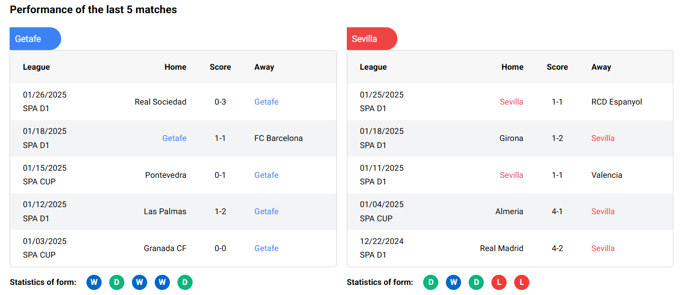
Task: Click the Pontevedra 0-1 score
Action: coord(220,175)
